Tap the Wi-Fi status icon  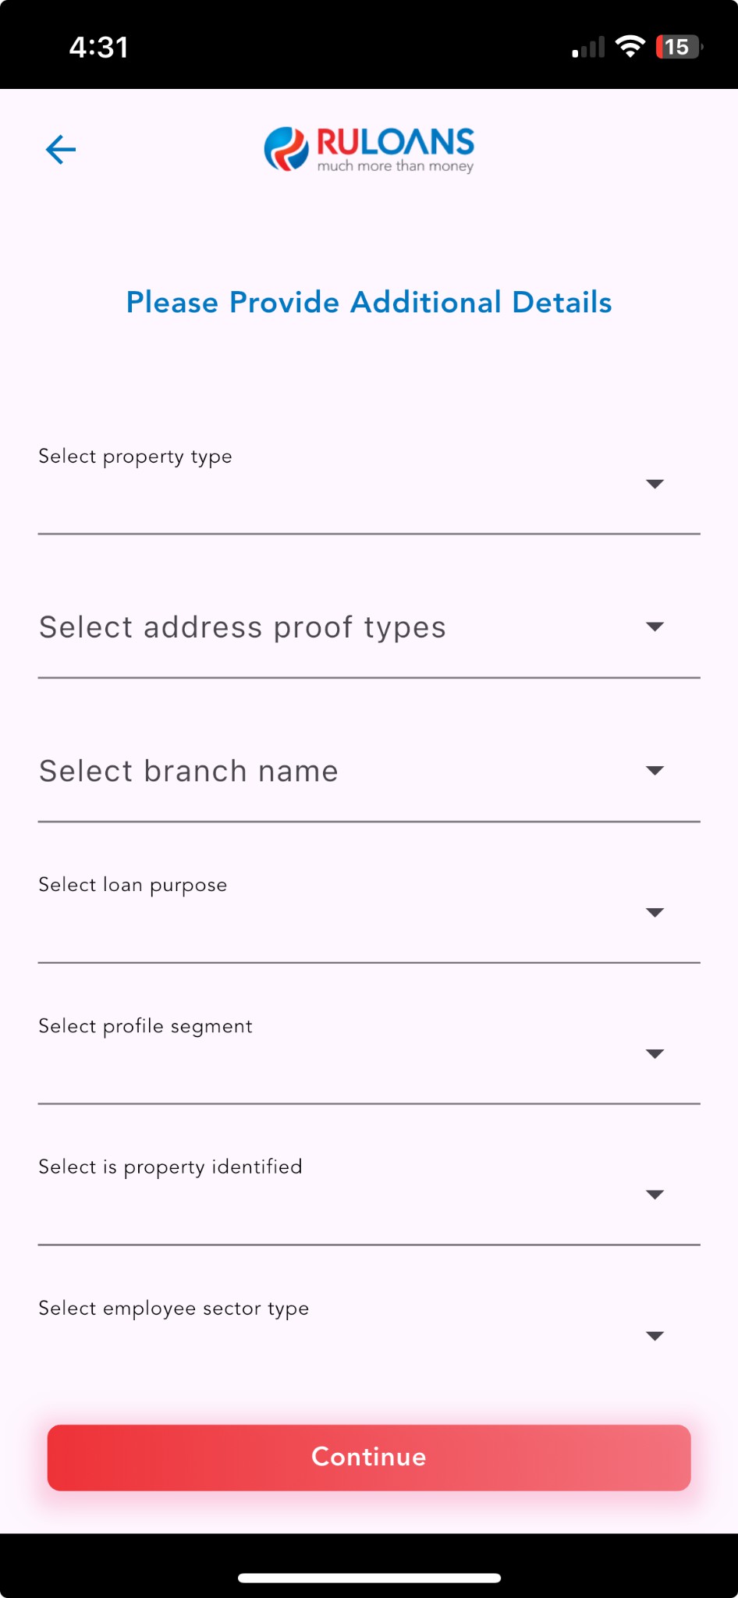pyautogui.click(x=630, y=47)
